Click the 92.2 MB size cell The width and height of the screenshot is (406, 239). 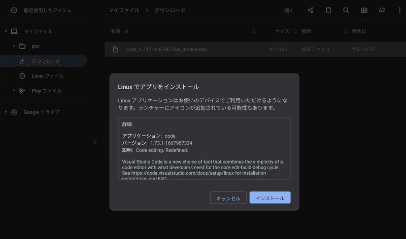[278, 49]
